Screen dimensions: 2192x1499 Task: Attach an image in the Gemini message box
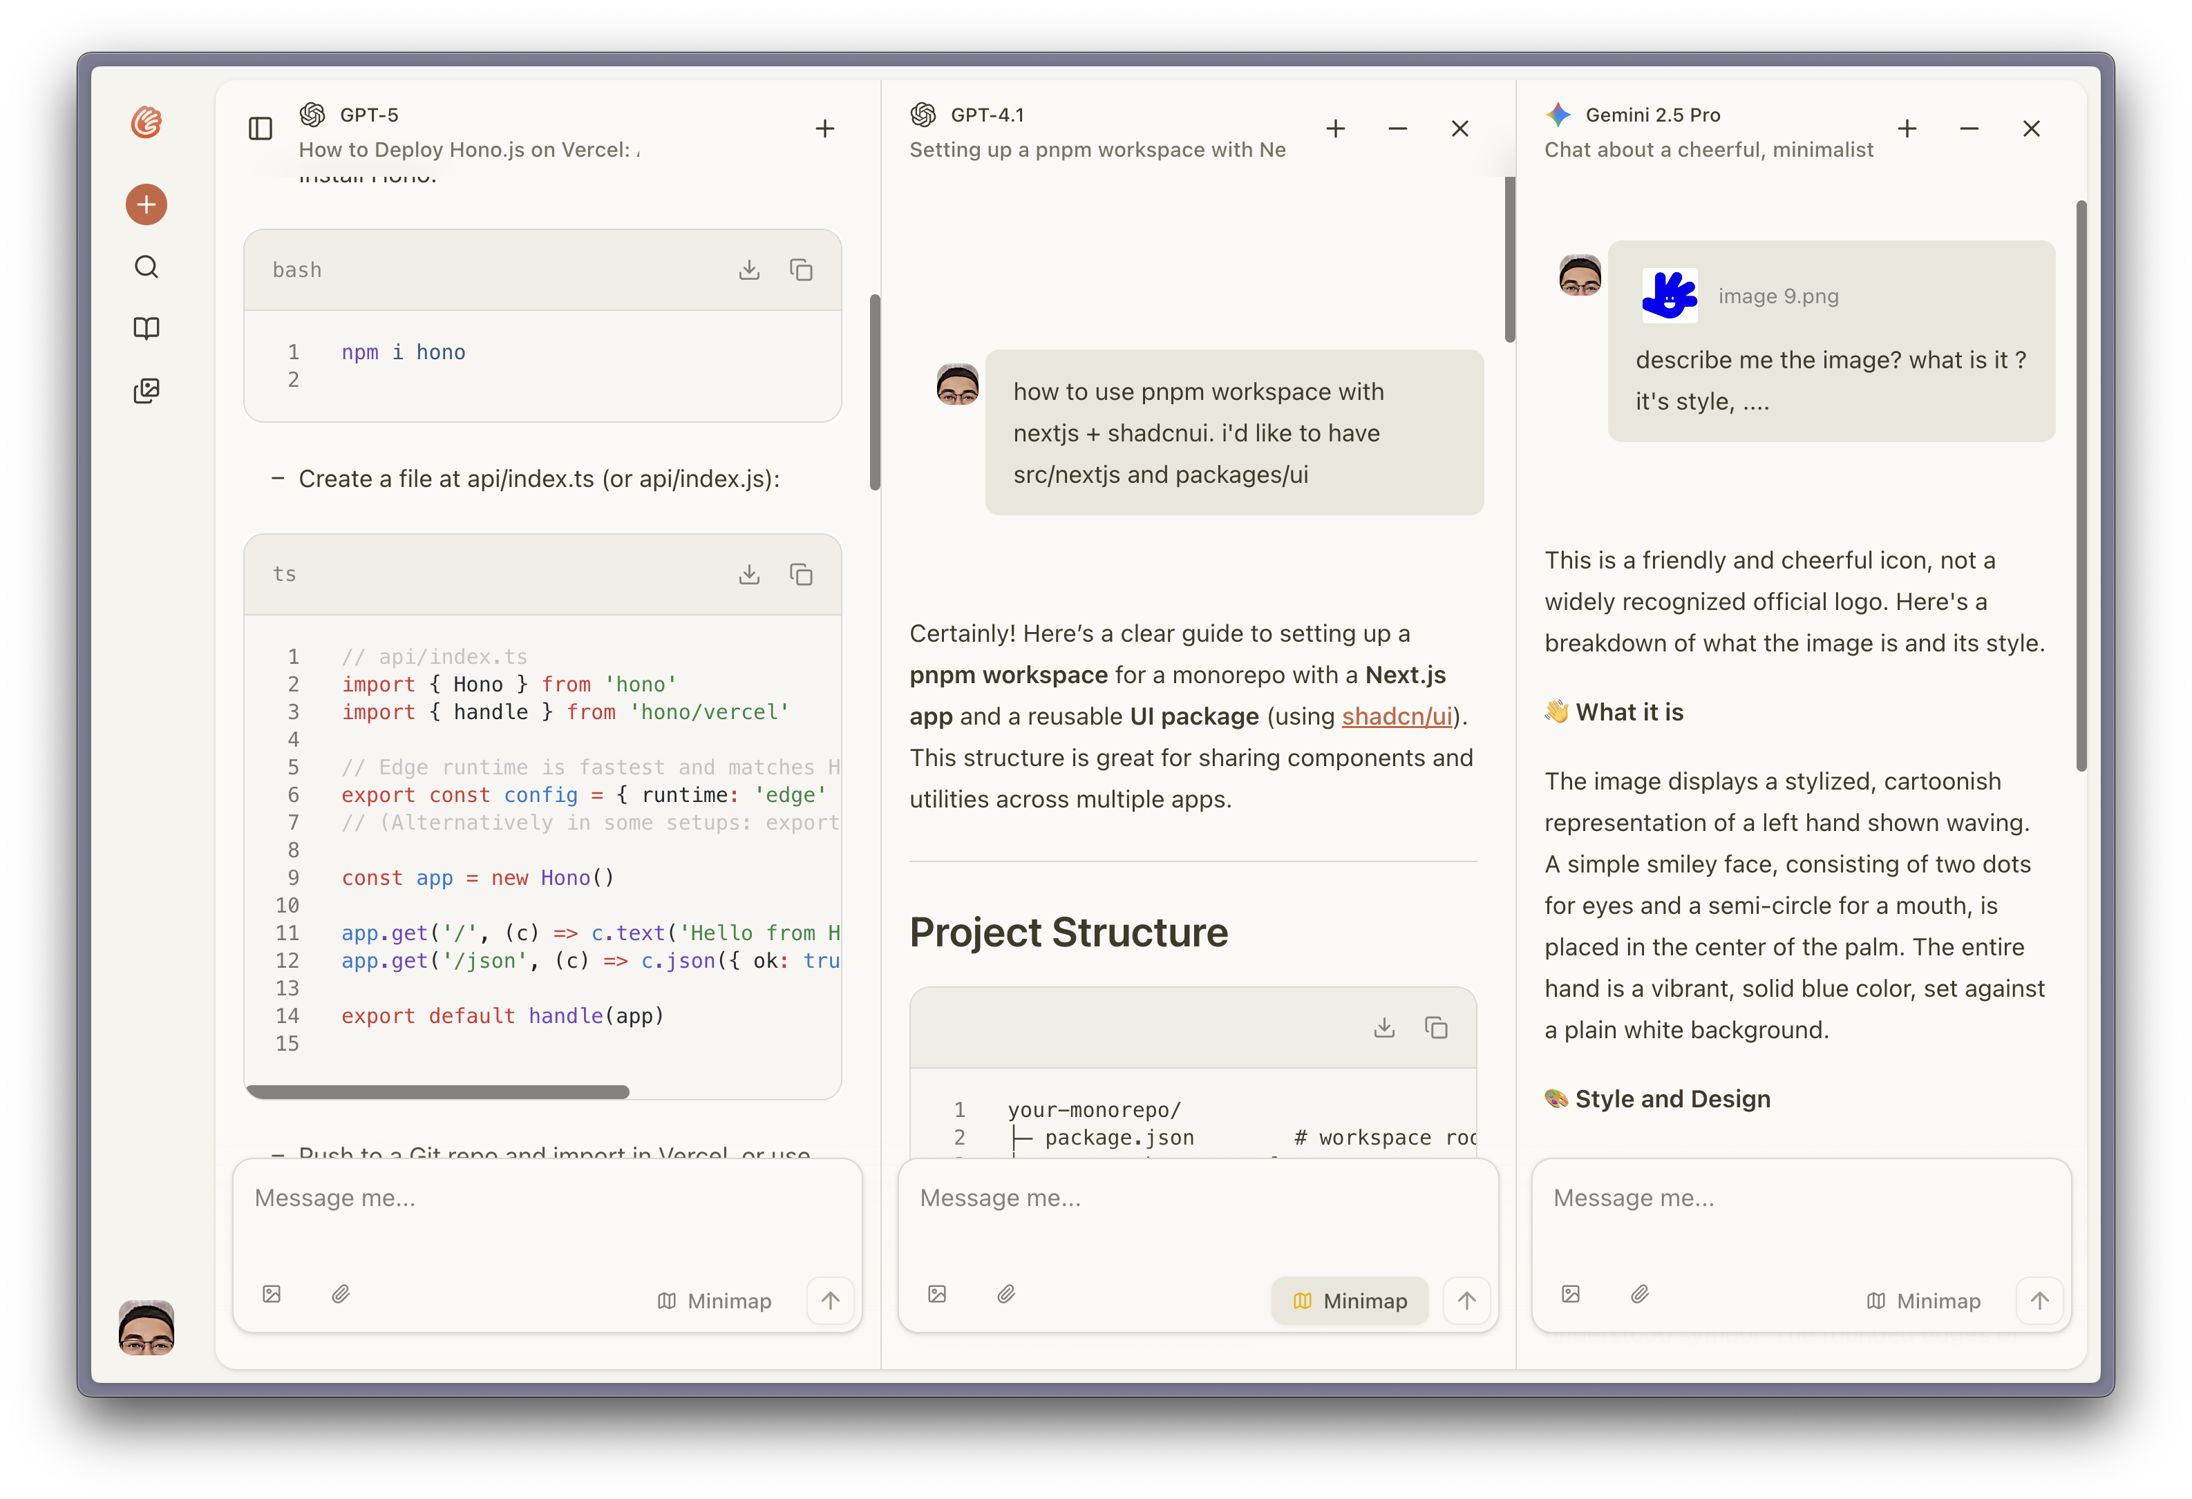click(1571, 1295)
